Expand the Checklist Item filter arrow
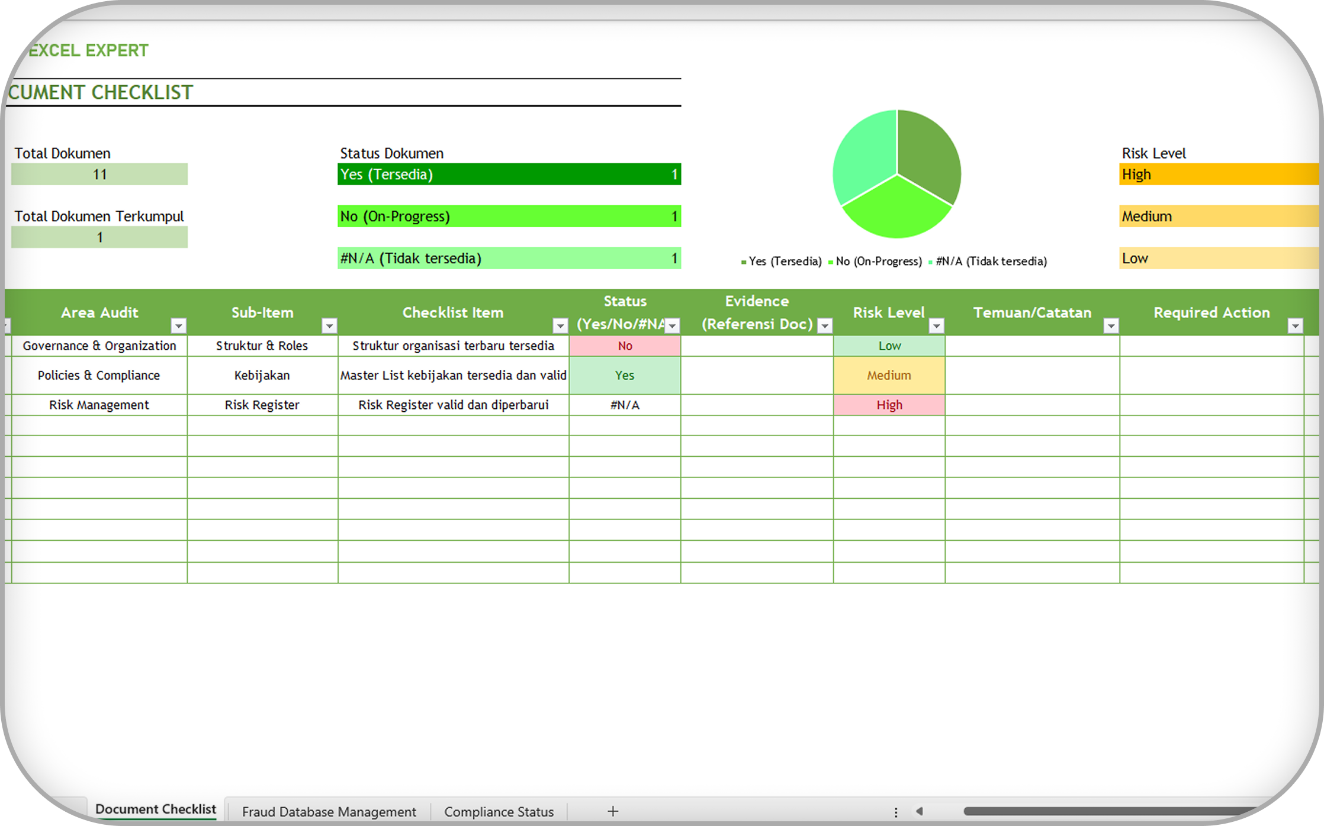 [560, 325]
